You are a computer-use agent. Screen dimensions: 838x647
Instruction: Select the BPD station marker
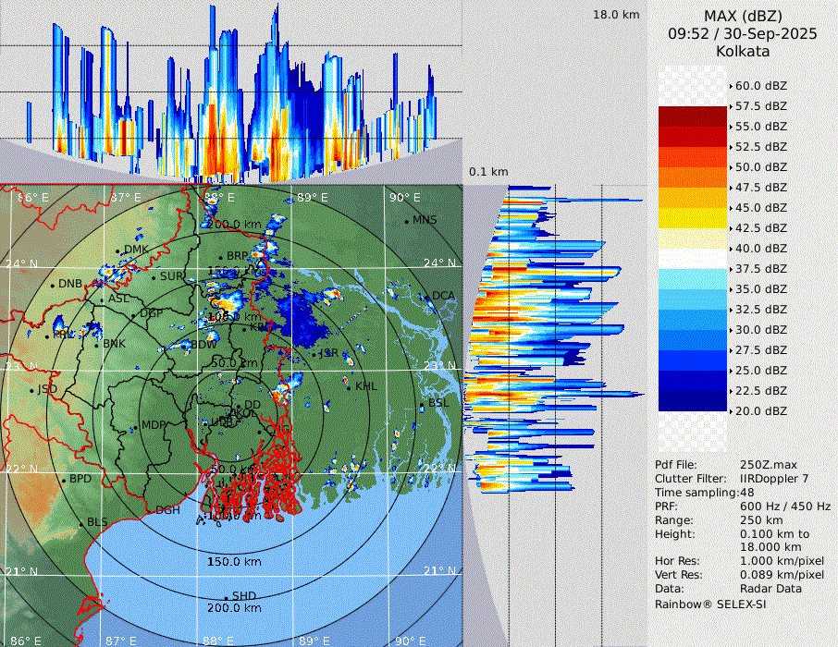[64, 480]
